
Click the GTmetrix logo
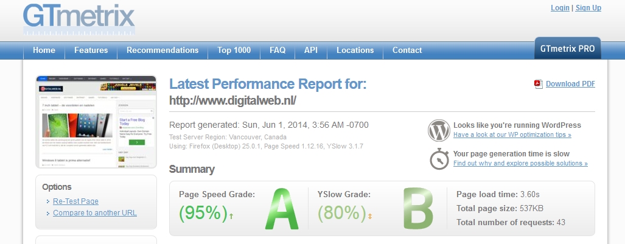79,19
